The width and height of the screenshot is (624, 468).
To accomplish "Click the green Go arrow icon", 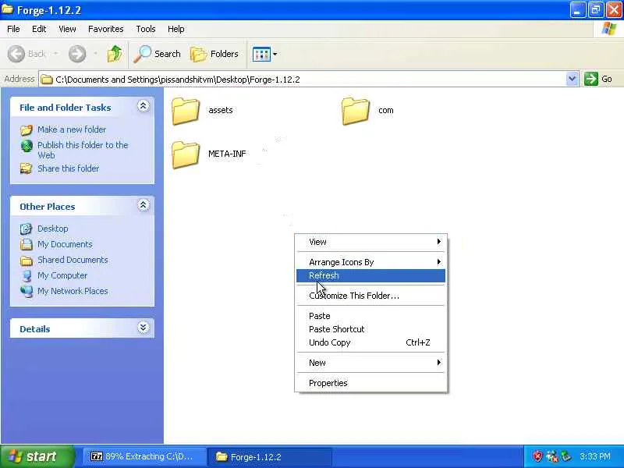I will [x=591, y=79].
